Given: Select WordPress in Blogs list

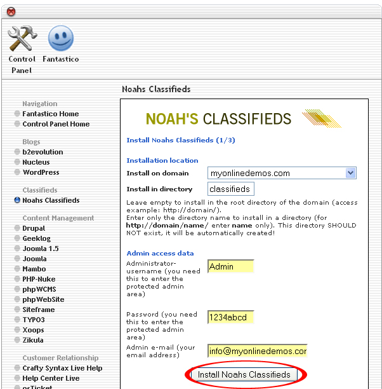Looking at the screenshot, I should pyautogui.click(x=41, y=172).
